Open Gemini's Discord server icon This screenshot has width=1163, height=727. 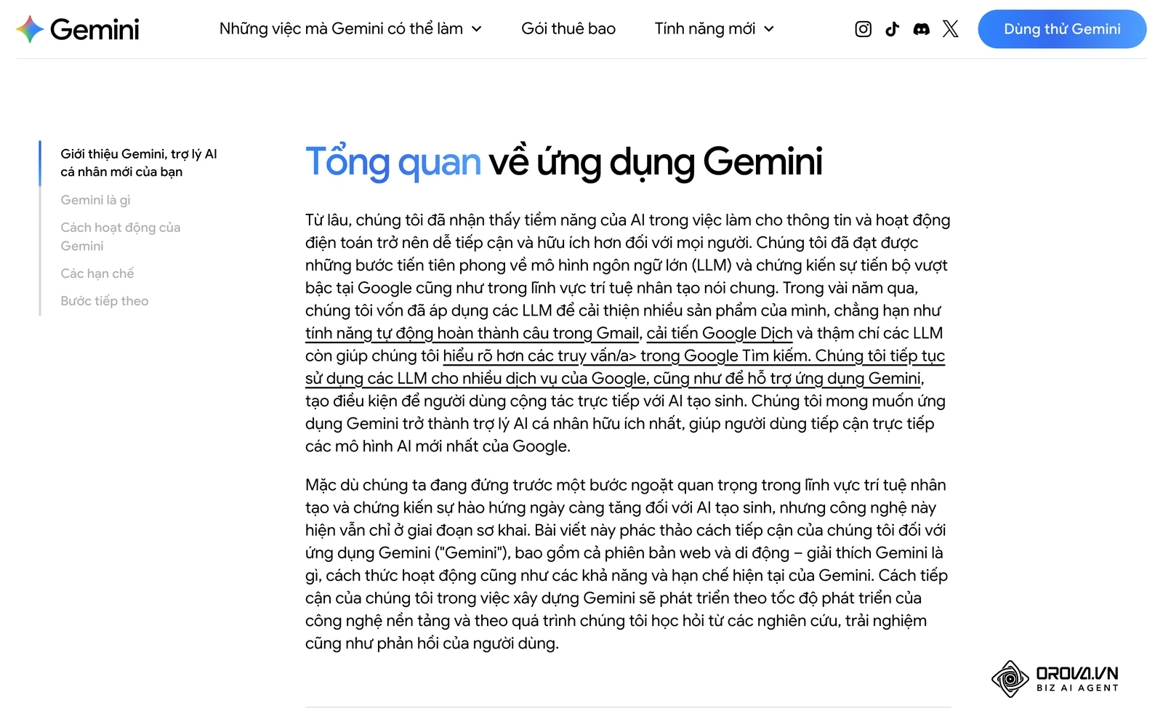coord(921,29)
